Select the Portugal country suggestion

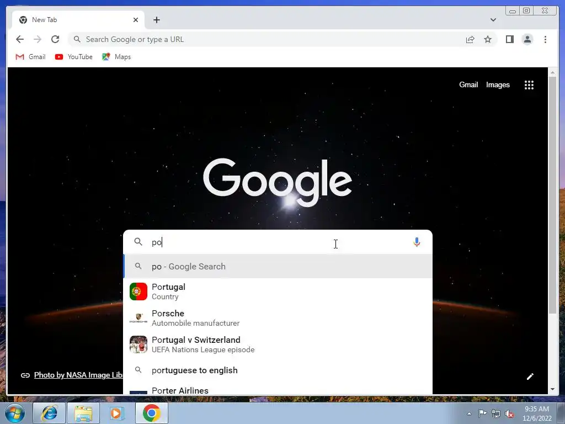278,291
